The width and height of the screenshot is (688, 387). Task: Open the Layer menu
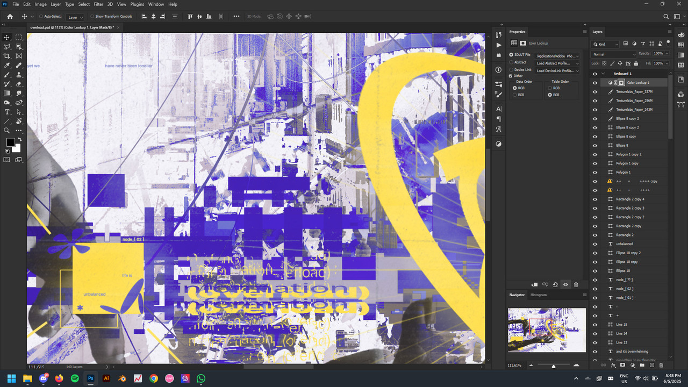pos(56,4)
